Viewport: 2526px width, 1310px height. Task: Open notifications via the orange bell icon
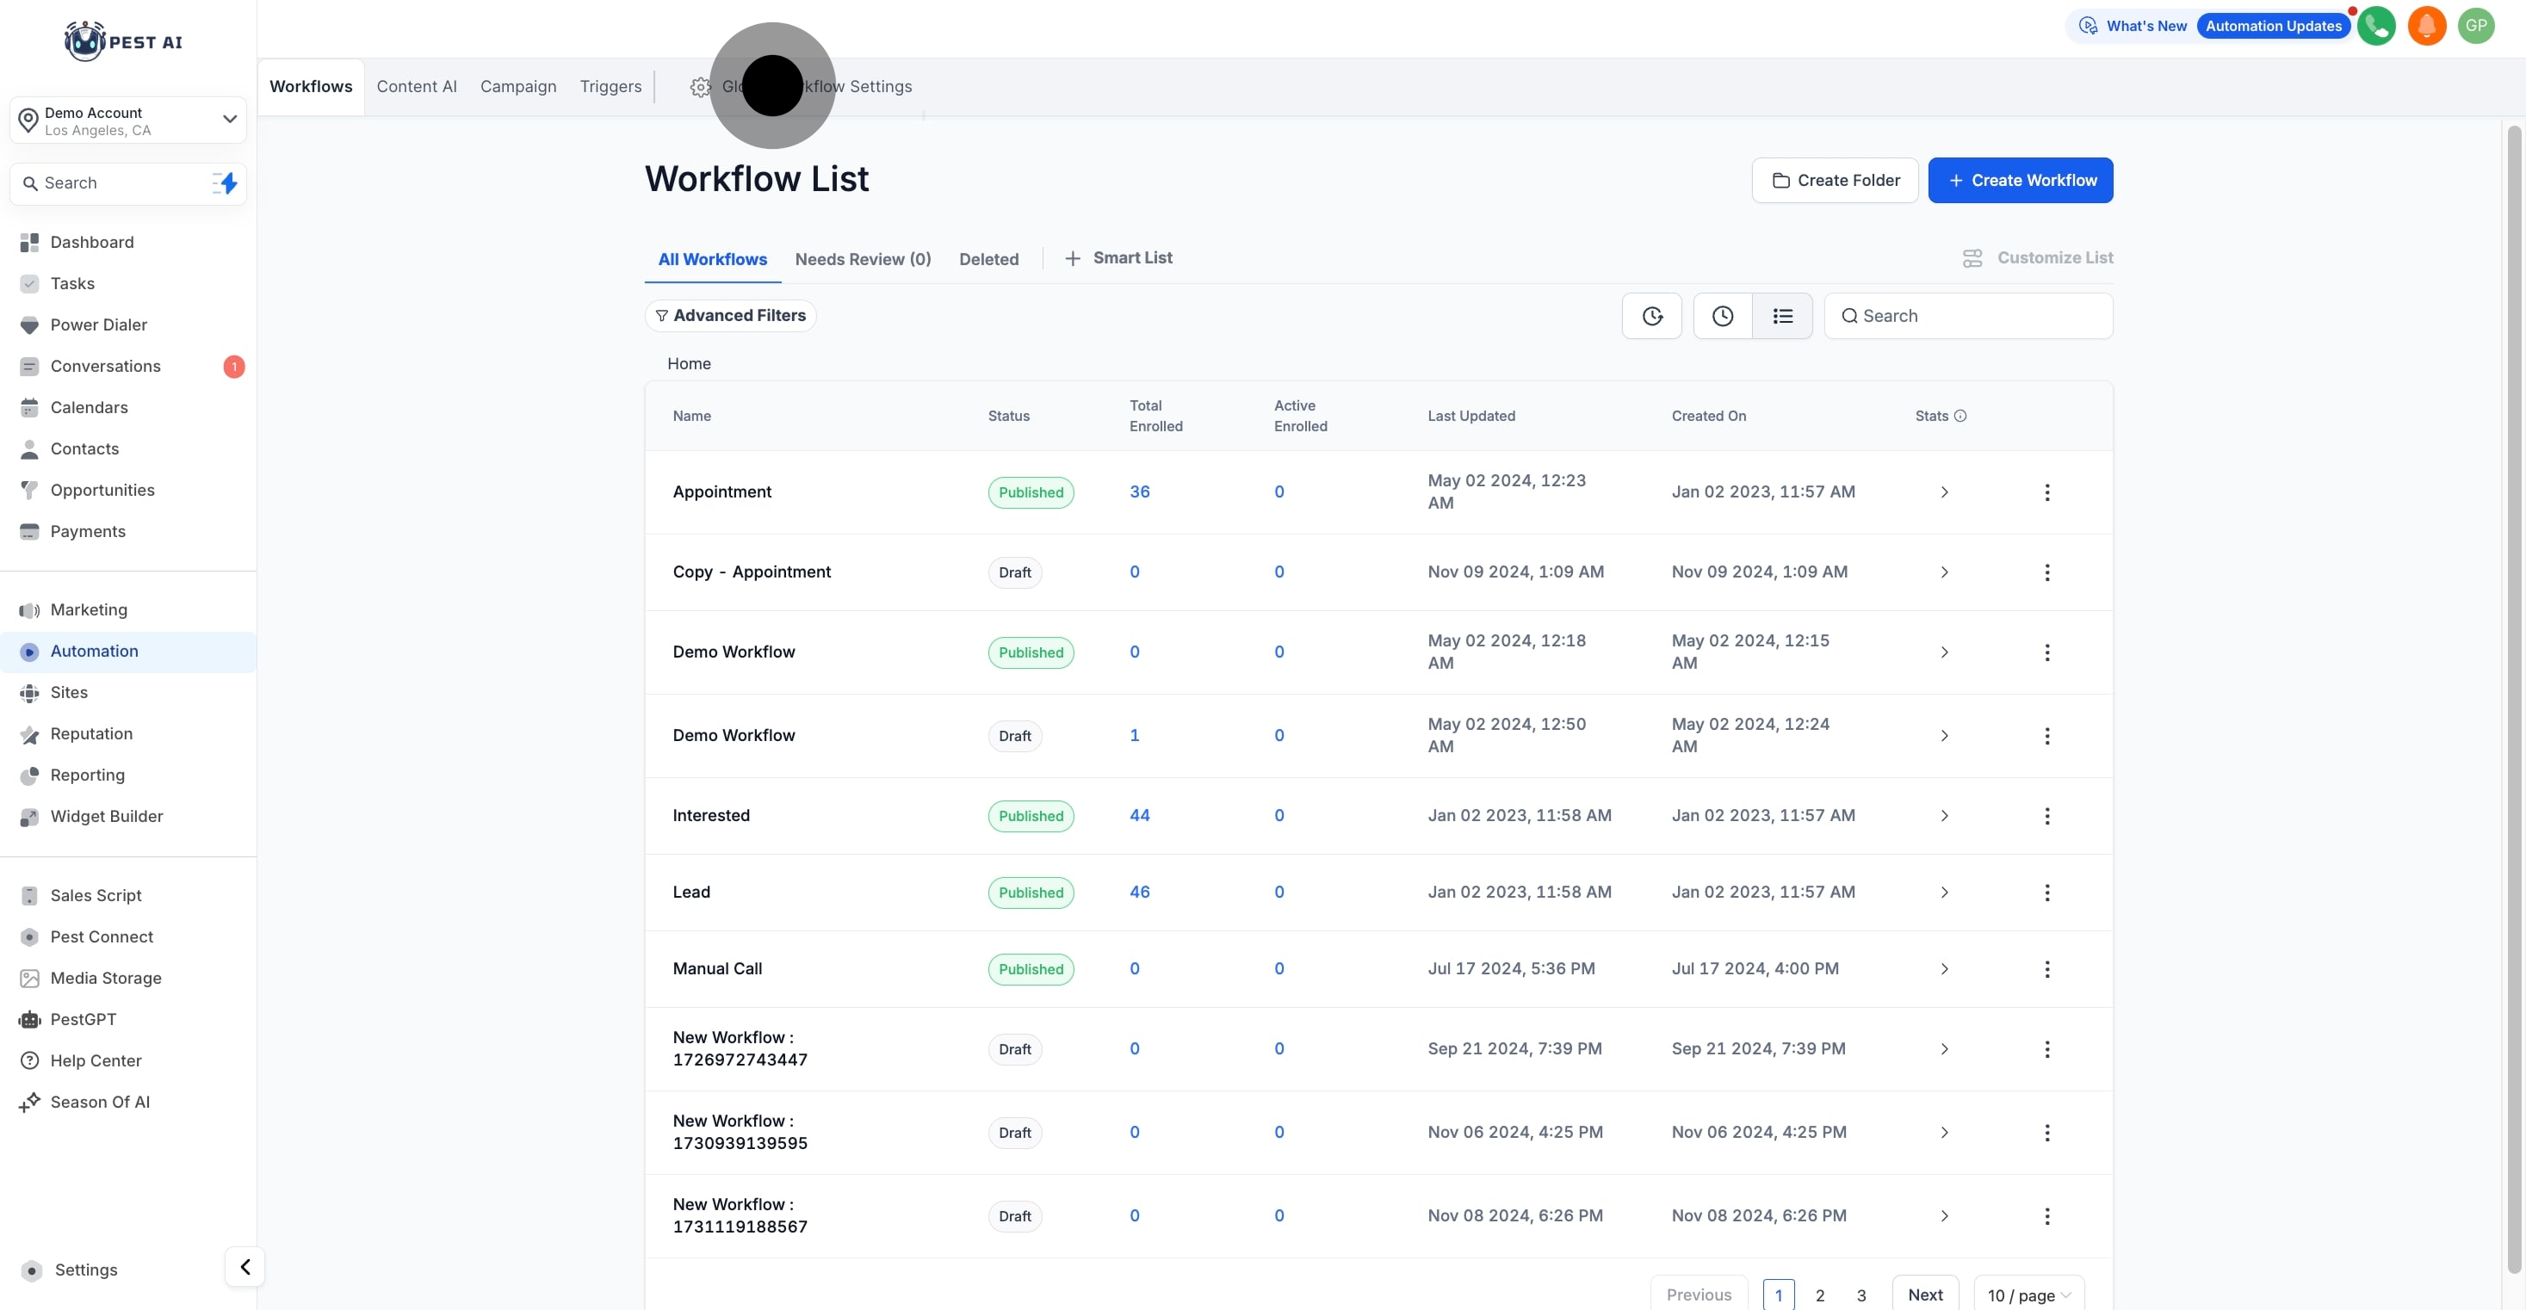[2426, 26]
